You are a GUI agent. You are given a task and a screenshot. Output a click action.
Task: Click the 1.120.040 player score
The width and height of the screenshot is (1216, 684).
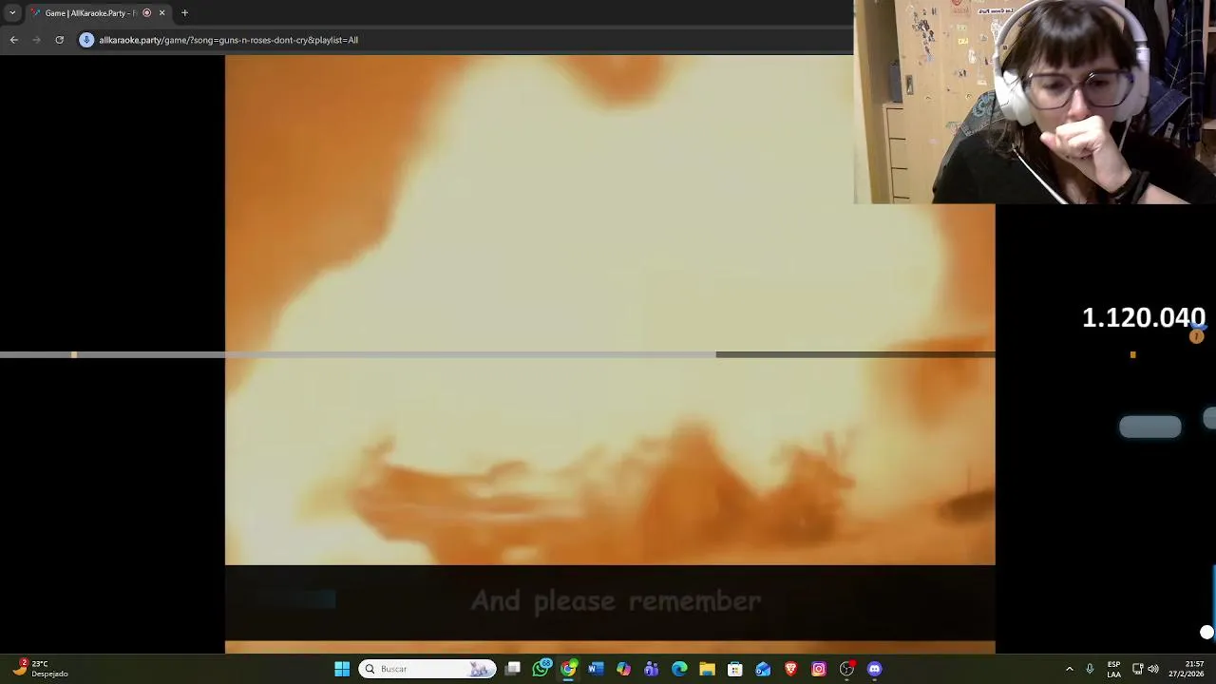pos(1144,317)
